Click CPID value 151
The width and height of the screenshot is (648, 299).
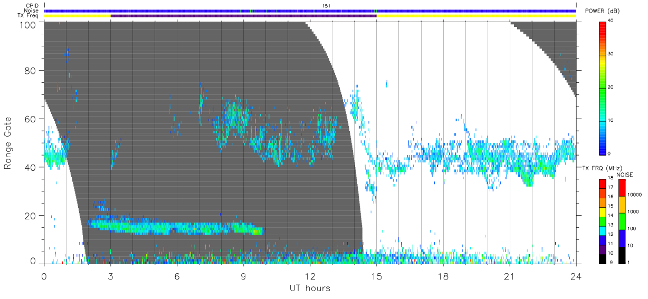[x=326, y=6]
